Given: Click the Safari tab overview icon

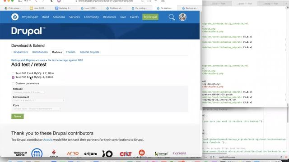Looking at the screenshot, I should pos(163,1).
